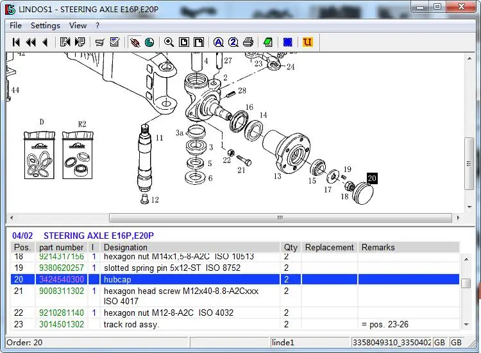Print using the printer icon

point(248,42)
